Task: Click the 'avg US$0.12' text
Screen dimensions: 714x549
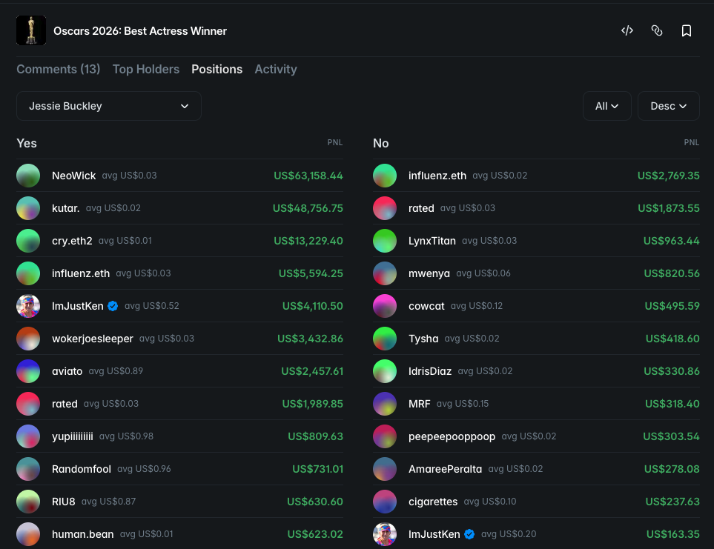Action: pos(477,306)
